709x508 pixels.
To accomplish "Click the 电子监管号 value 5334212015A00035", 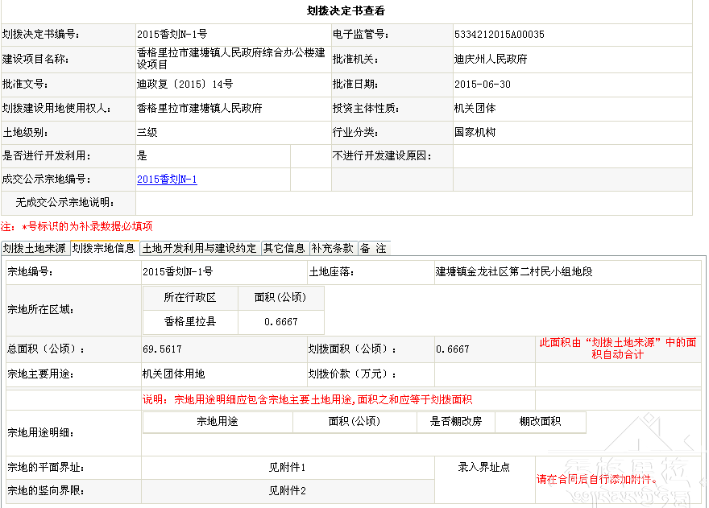I will pos(500,35).
